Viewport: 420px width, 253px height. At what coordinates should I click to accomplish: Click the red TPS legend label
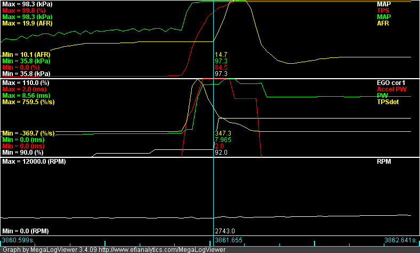(x=383, y=11)
